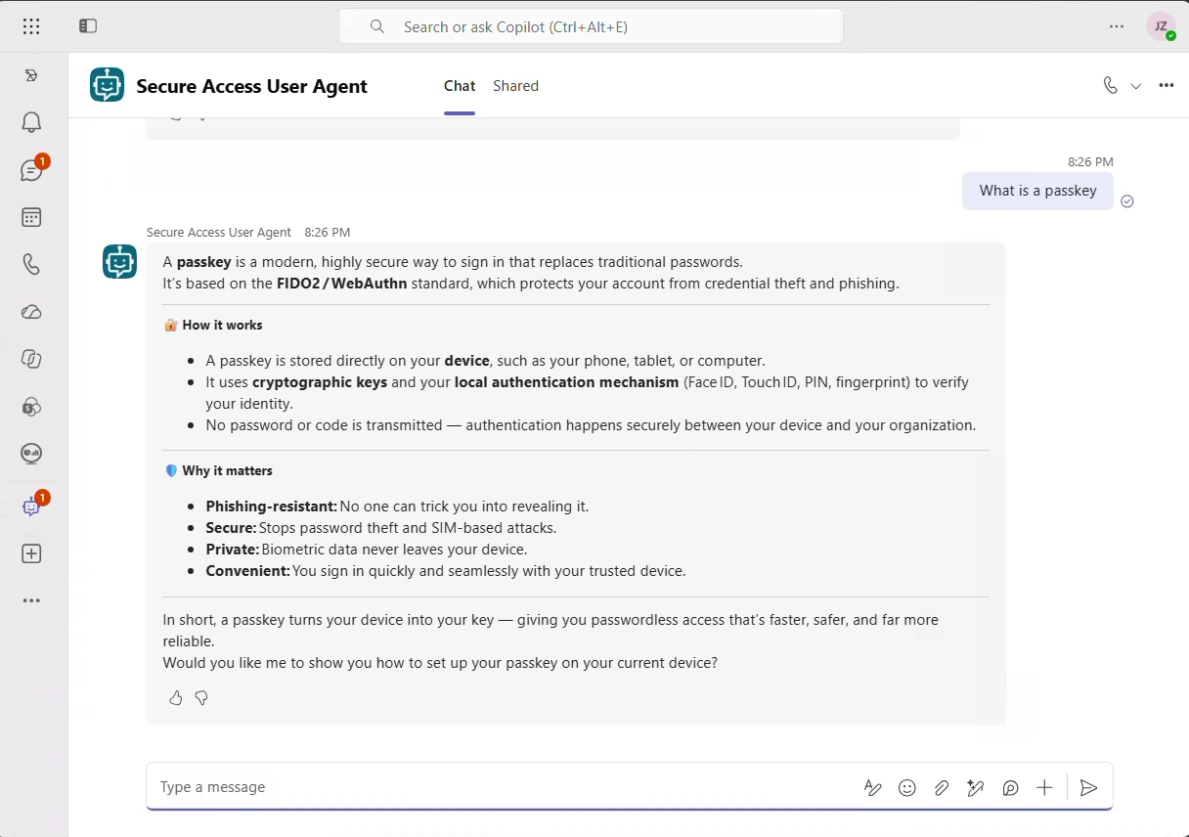Click the 'What is a passkey' message bubble
1189x837 pixels.
coord(1037,191)
